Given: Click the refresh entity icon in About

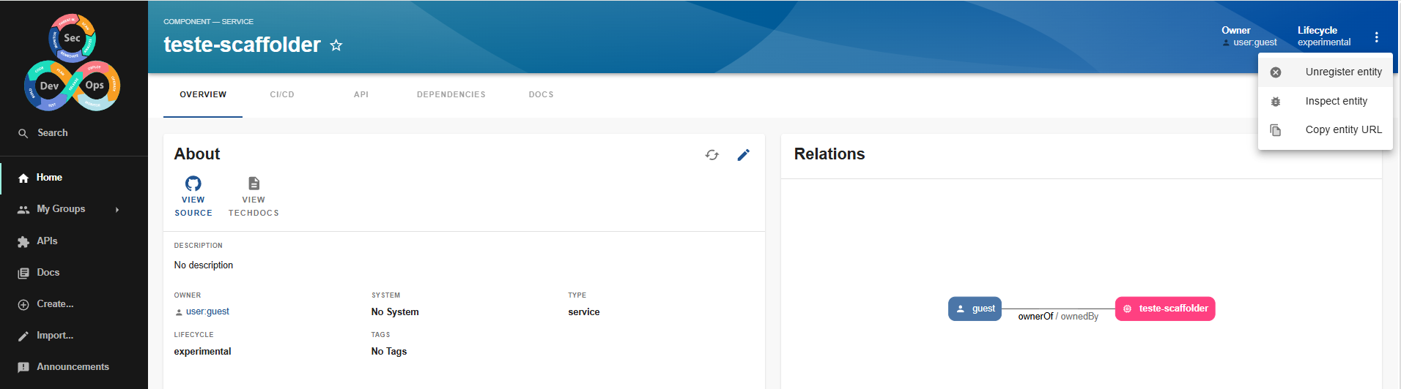Looking at the screenshot, I should (x=711, y=155).
